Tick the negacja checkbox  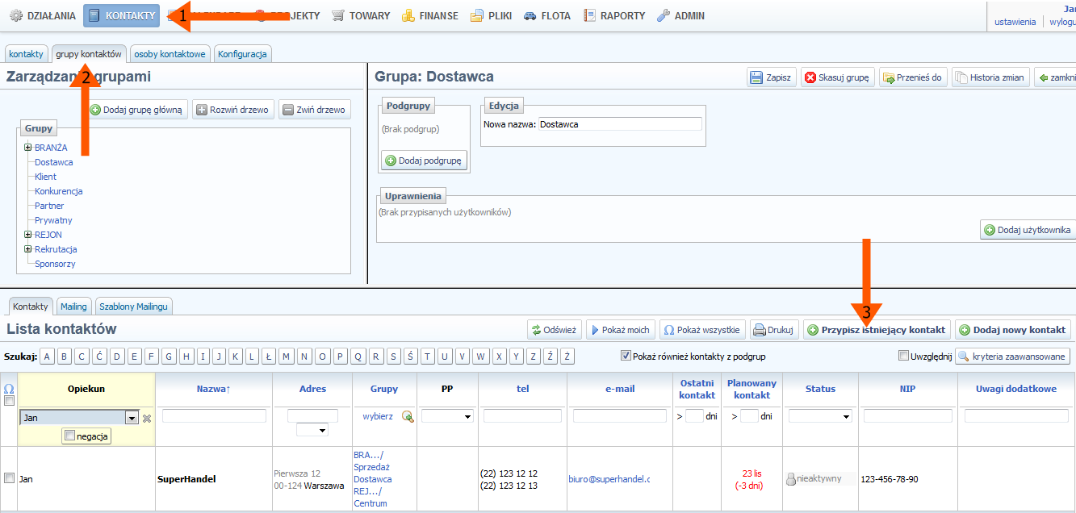69,436
